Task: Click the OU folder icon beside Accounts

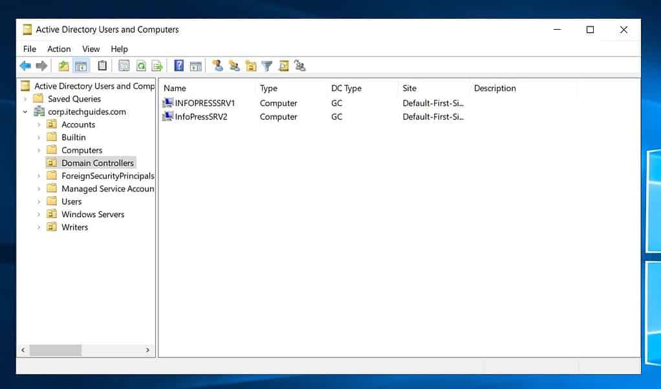Action: pos(52,124)
